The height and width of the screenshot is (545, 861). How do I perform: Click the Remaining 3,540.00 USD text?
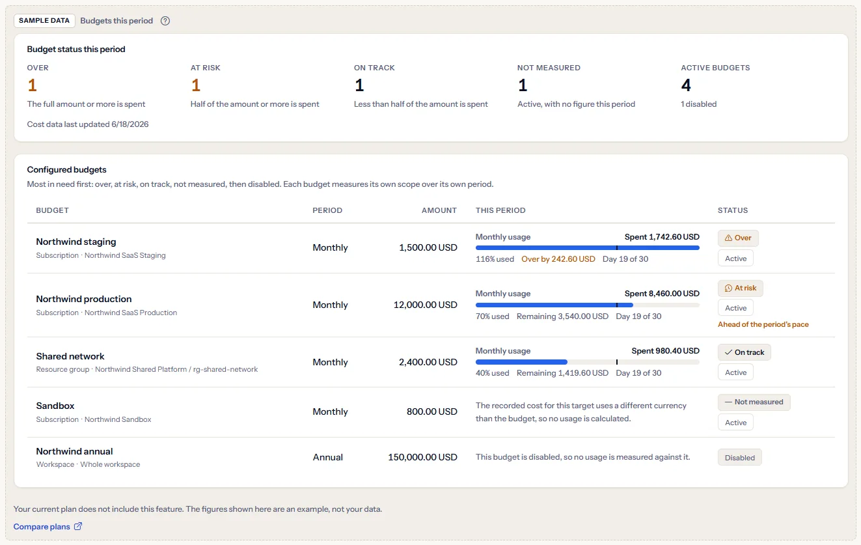click(562, 316)
